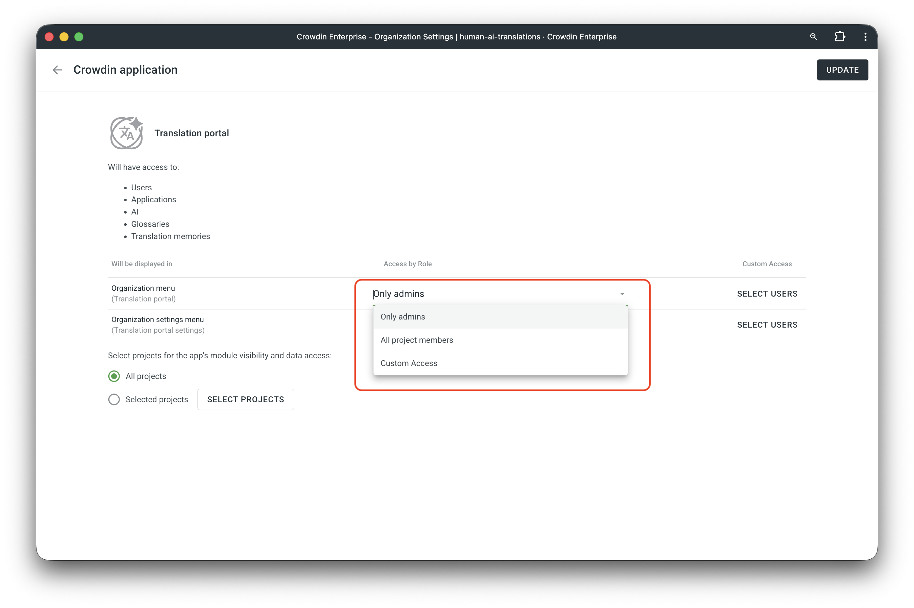Click the Users list item
This screenshot has height=608, width=914.
click(x=141, y=187)
